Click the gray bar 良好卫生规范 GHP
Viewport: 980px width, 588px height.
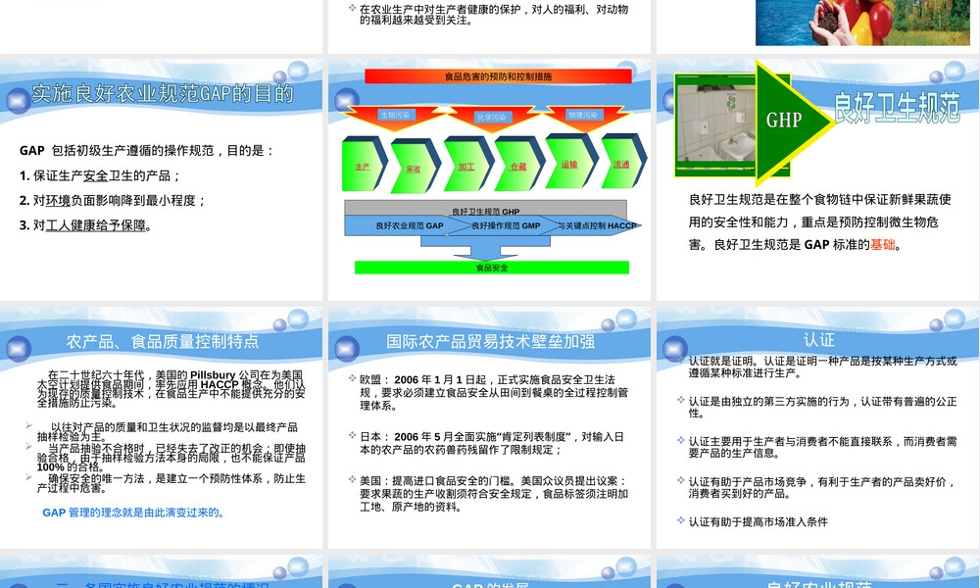[486, 208]
